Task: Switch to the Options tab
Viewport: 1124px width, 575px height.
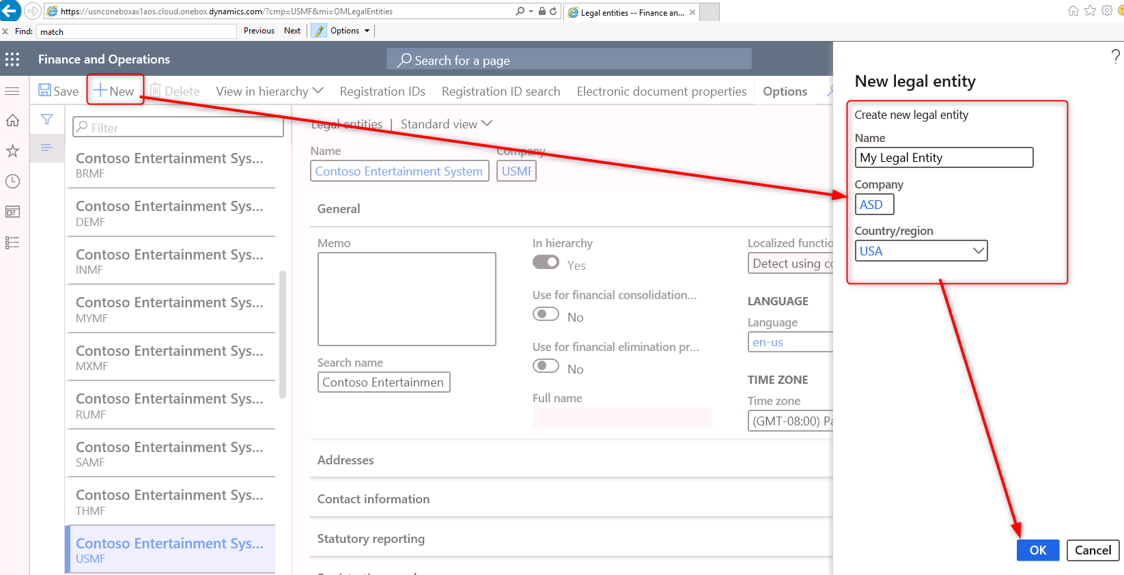Action: click(785, 92)
